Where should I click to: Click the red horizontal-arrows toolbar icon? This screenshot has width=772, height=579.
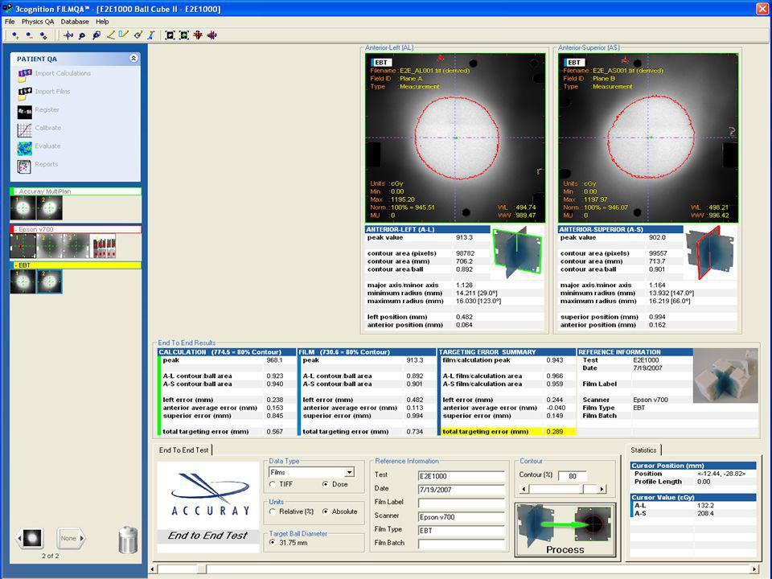point(211,35)
